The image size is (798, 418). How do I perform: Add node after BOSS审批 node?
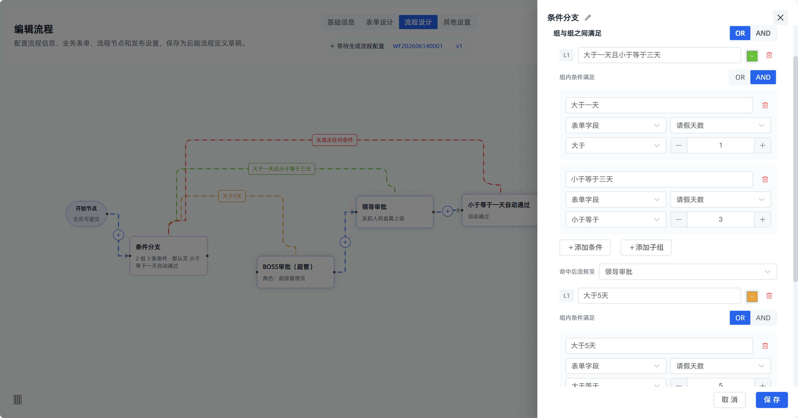click(x=345, y=242)
